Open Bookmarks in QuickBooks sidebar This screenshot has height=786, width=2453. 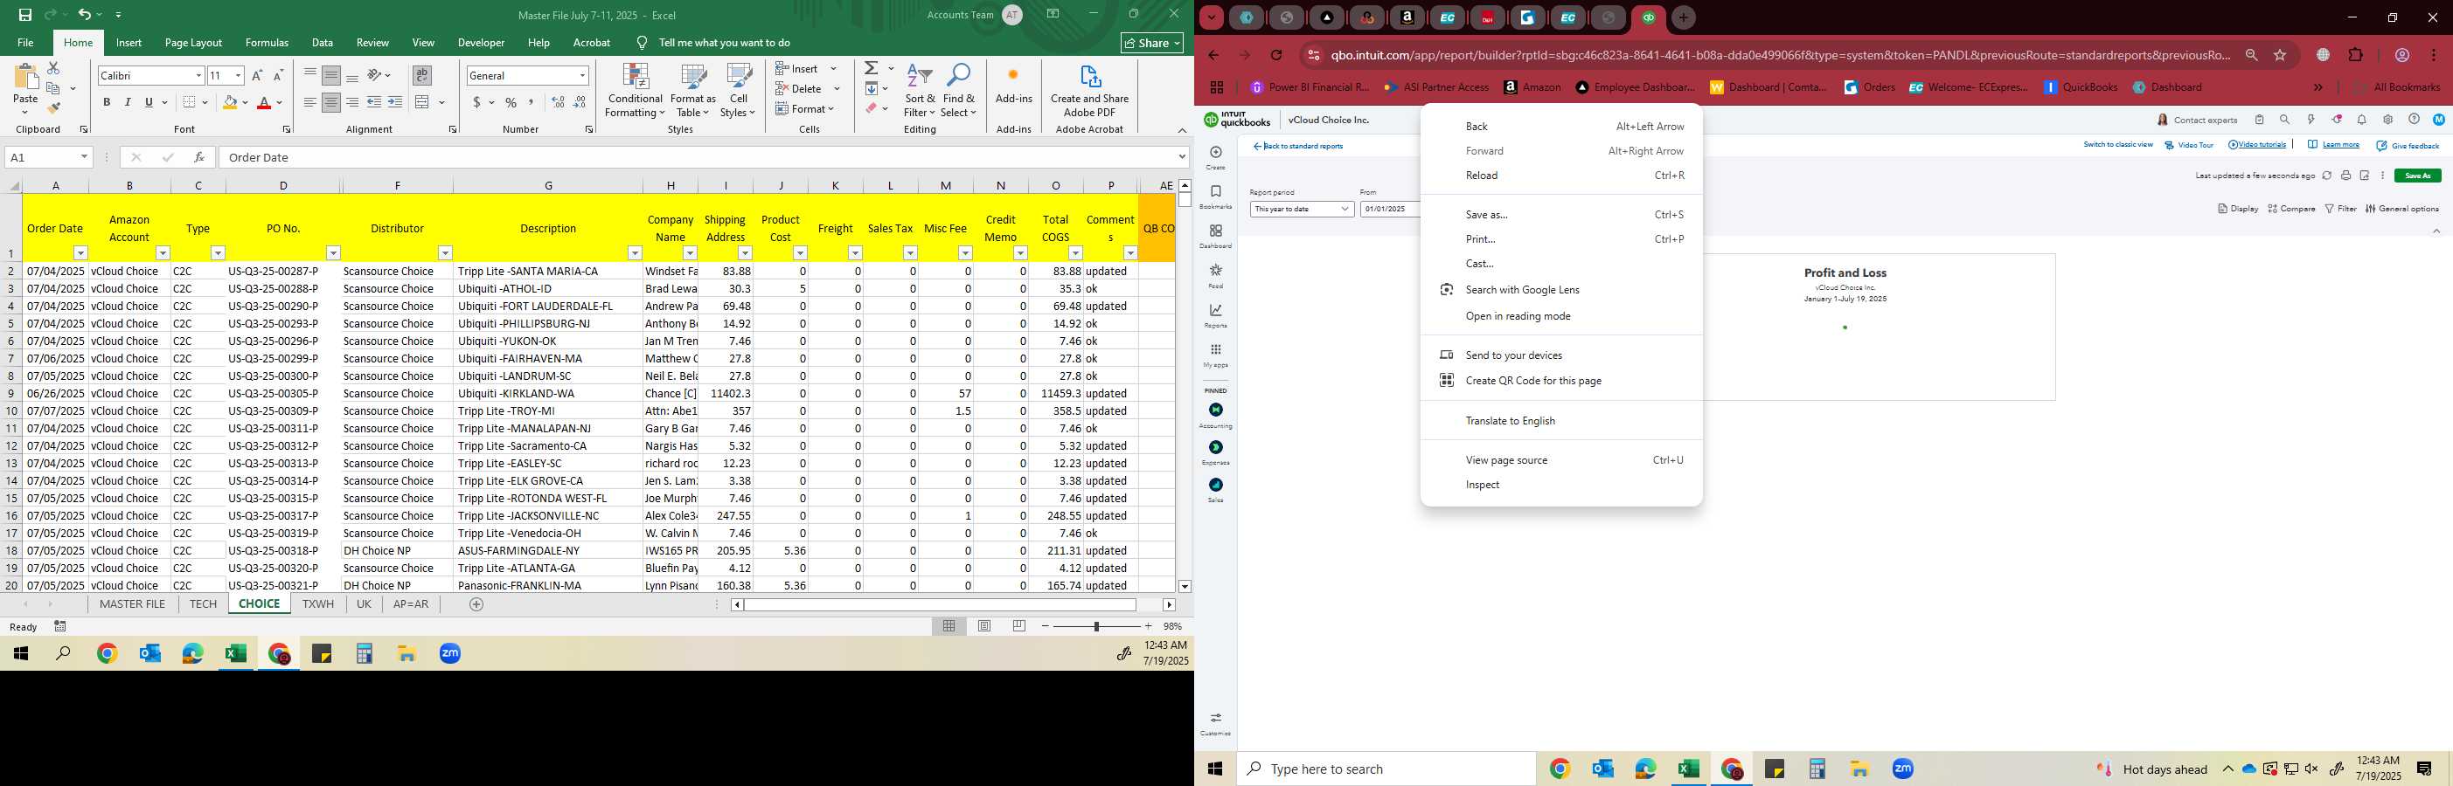coord(1215,196)
